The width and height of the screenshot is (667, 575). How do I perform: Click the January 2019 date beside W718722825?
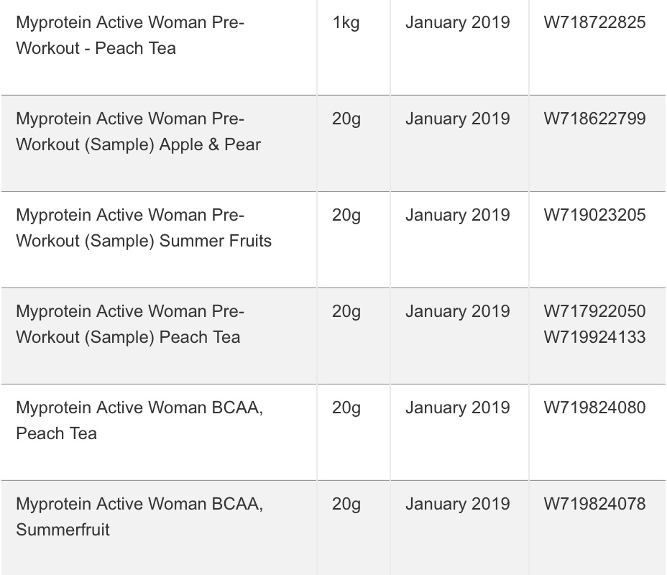[x=457, y=22]
